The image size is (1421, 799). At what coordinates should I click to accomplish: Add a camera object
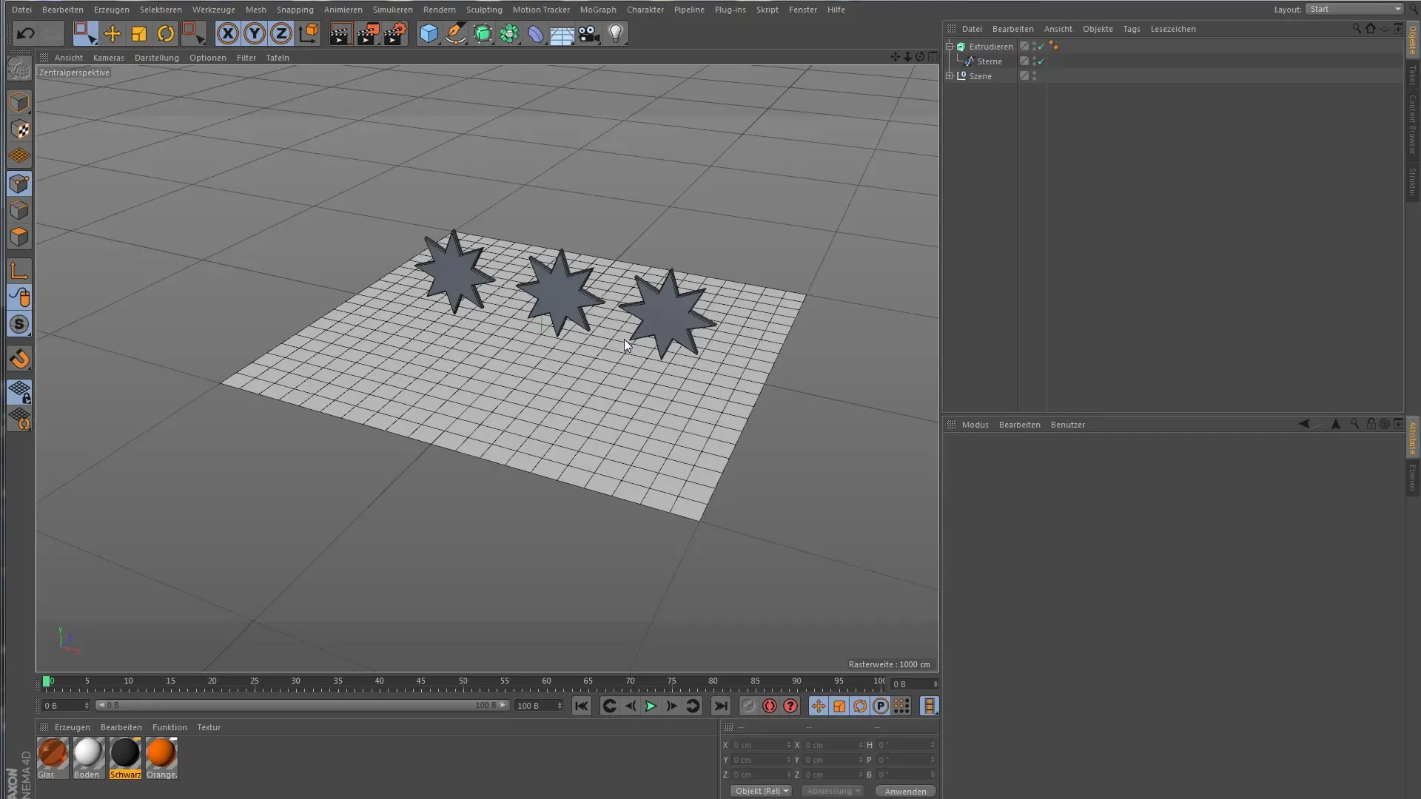coord(589,33)
